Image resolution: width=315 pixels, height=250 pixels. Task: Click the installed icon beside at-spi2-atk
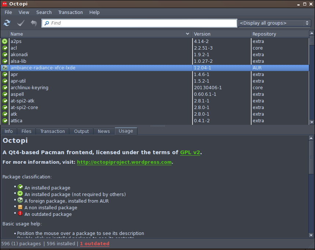[x=5, y=101]
